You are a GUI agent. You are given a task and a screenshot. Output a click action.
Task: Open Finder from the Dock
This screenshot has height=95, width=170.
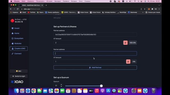[x=16, y=91]
